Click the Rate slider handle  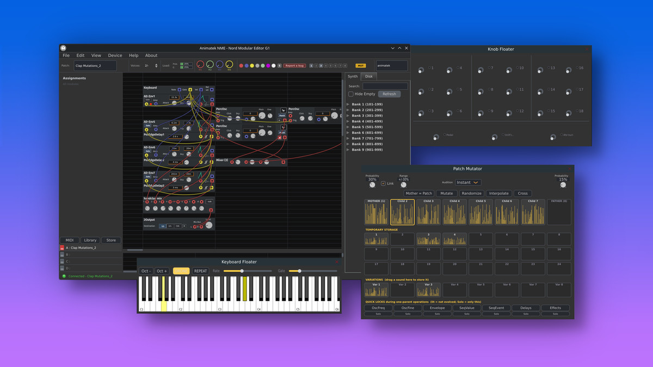coord(242,271)
